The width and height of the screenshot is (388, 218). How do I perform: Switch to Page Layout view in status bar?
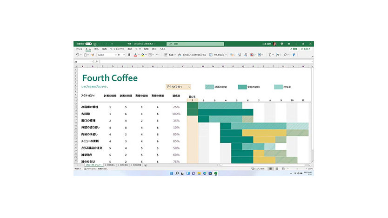277,169
